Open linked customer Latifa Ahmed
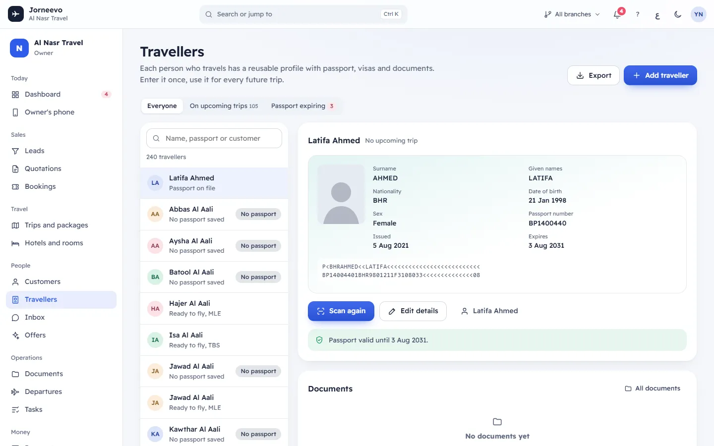This screenshot has height=446, width=714. [489, 311]
